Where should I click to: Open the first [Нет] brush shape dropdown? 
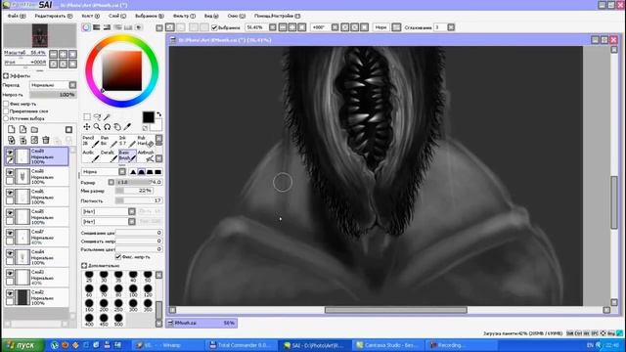pos(131,211)
